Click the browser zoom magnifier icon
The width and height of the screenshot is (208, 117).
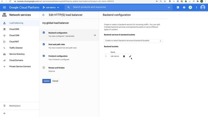(161, 1)
